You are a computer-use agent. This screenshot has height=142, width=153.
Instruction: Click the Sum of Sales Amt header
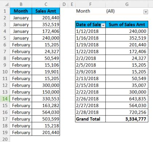tap(127, 24)
